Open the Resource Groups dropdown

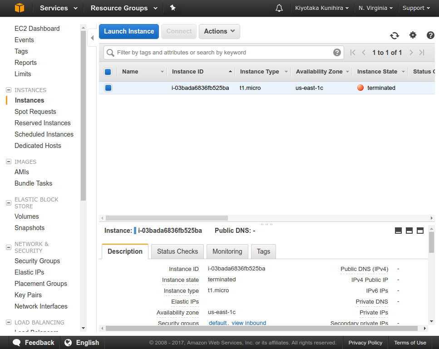coord(124,8)
